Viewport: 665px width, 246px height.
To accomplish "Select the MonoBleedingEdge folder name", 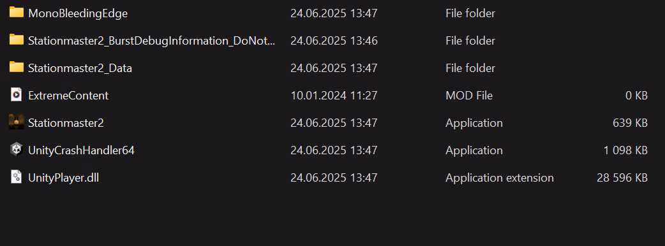I will 78,13.
